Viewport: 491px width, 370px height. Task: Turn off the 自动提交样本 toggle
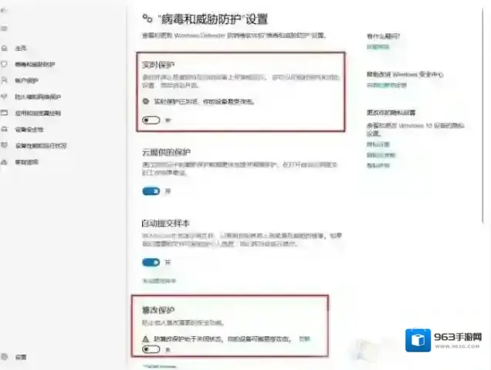[x=151, y=262]
